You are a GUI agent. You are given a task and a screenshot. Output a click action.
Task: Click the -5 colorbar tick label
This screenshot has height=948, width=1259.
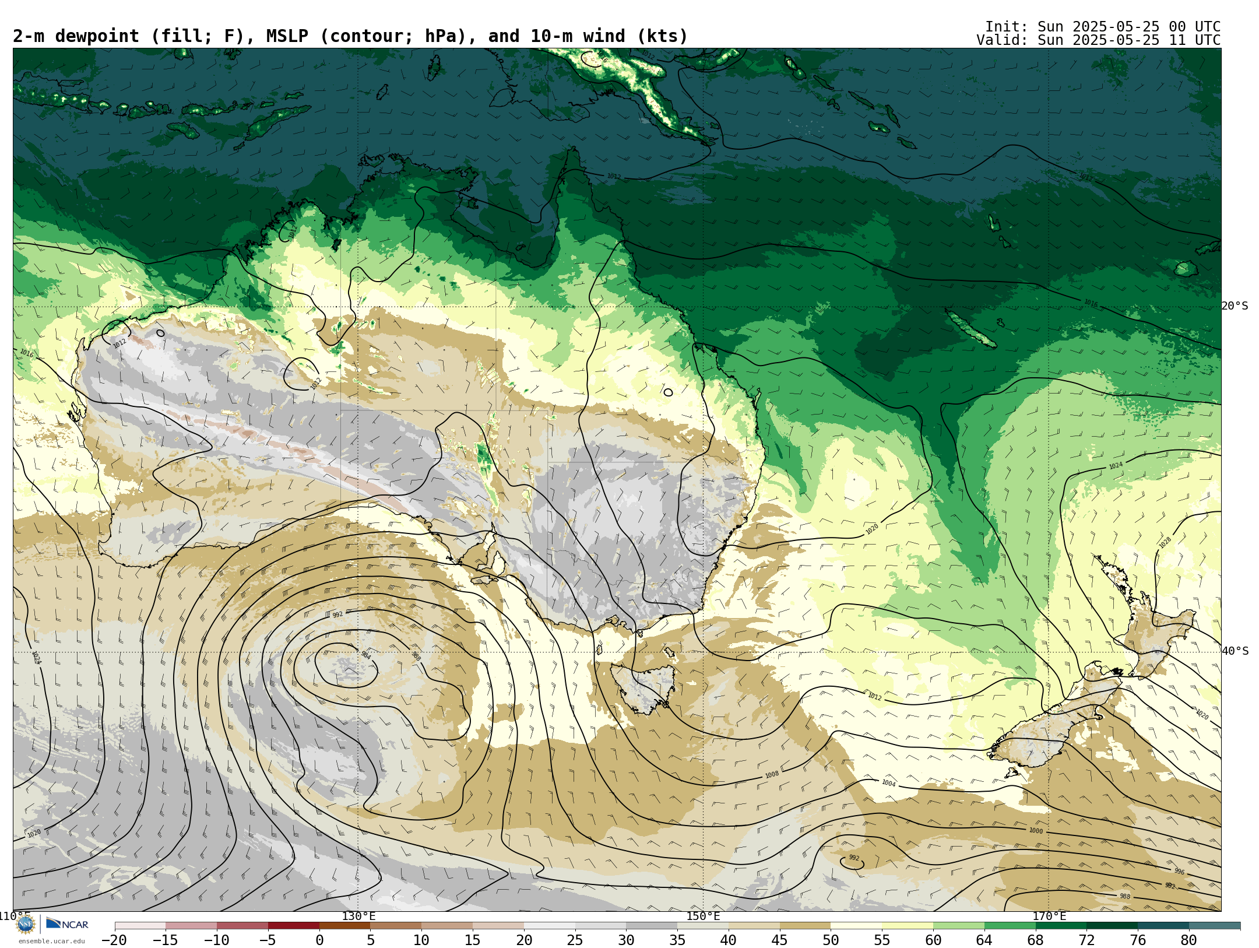tap(268, 940)
